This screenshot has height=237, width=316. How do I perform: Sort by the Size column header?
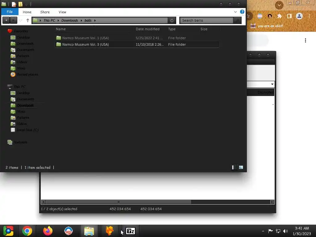[209, 29]
